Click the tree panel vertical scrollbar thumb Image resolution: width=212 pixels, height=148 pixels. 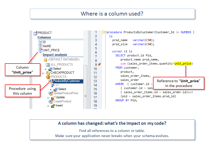tap(86, 87)
